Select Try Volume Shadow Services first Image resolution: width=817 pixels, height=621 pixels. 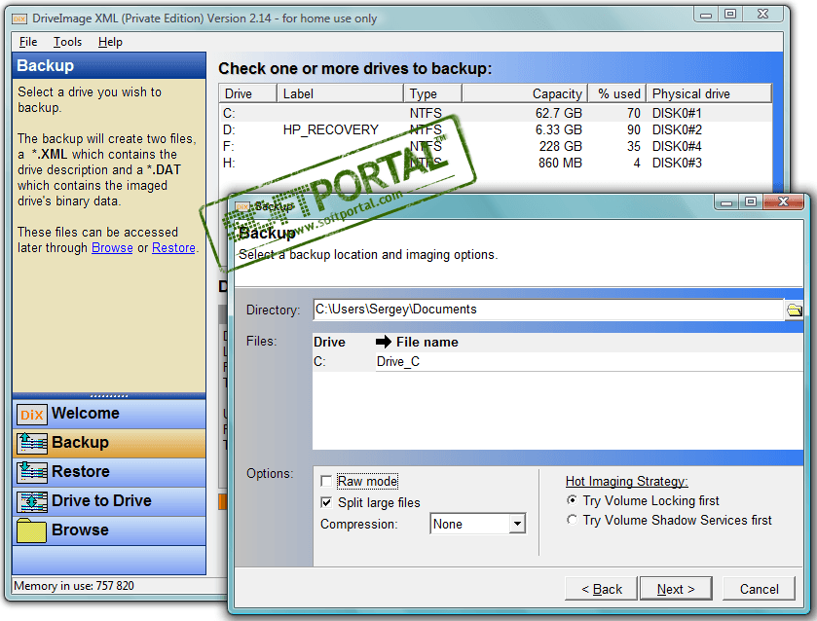[x=573, y=520]
